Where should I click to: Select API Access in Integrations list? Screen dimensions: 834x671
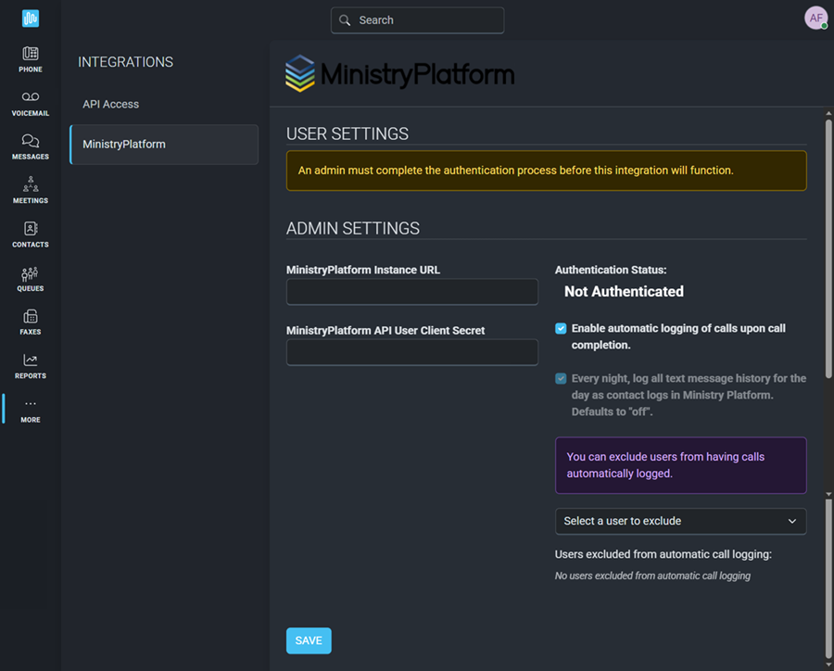(x=111, y=105)
